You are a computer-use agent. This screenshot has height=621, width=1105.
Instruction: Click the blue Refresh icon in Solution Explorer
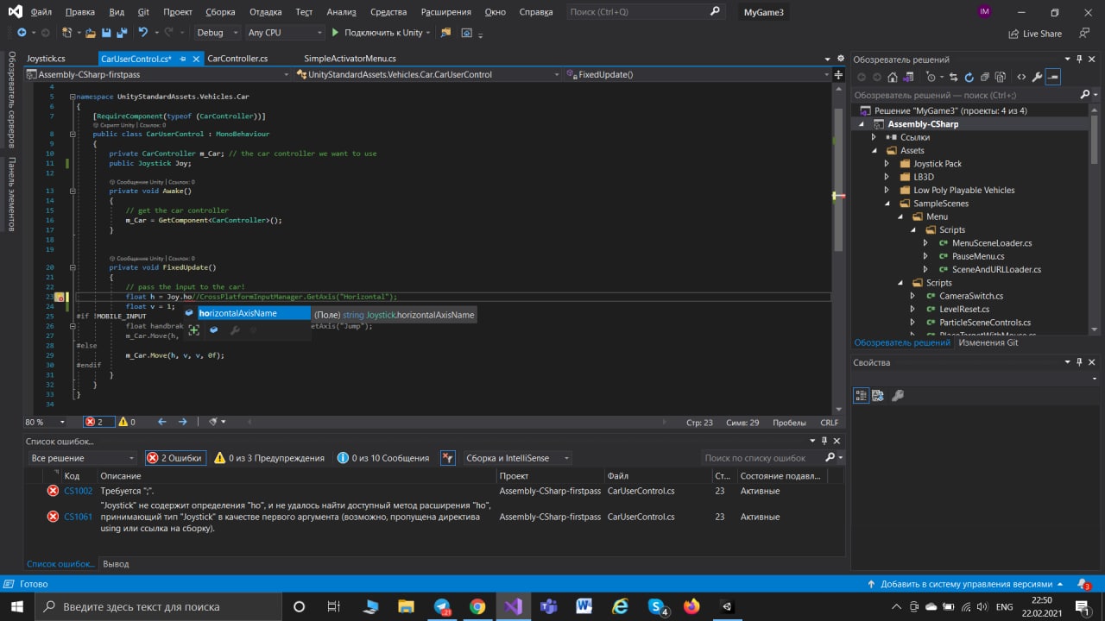point(969,77)
